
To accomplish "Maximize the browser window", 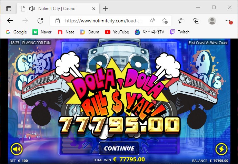I will point(214,7).
